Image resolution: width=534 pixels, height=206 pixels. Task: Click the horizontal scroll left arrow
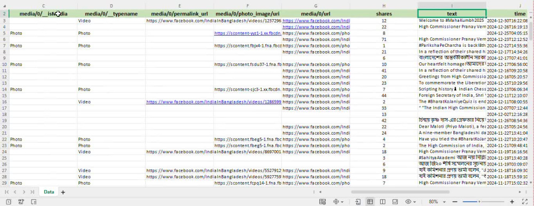pyautogui.click(x=320, y=192)
